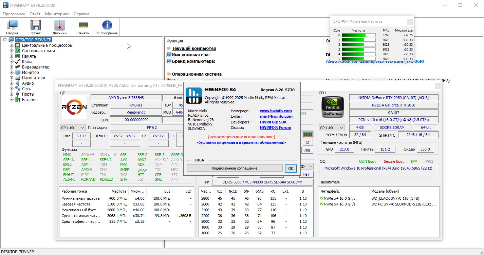This screenshot has width=484, height=255.
Task: Click Core 3 frequency bar
Action: click(x=358, y=49)
